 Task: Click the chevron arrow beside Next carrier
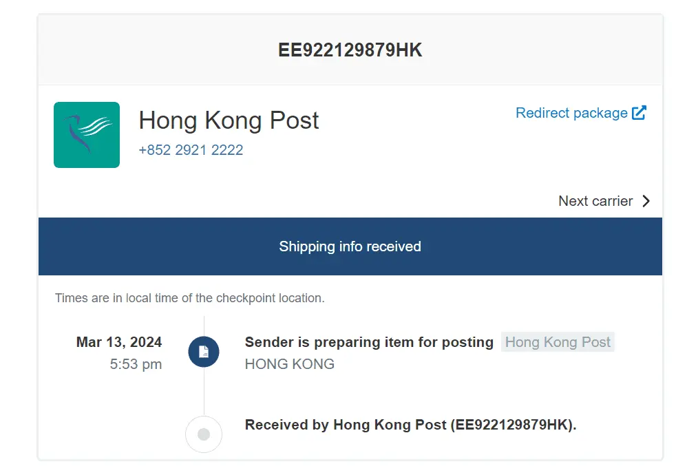pyautogui.click(x=646, y=201)
